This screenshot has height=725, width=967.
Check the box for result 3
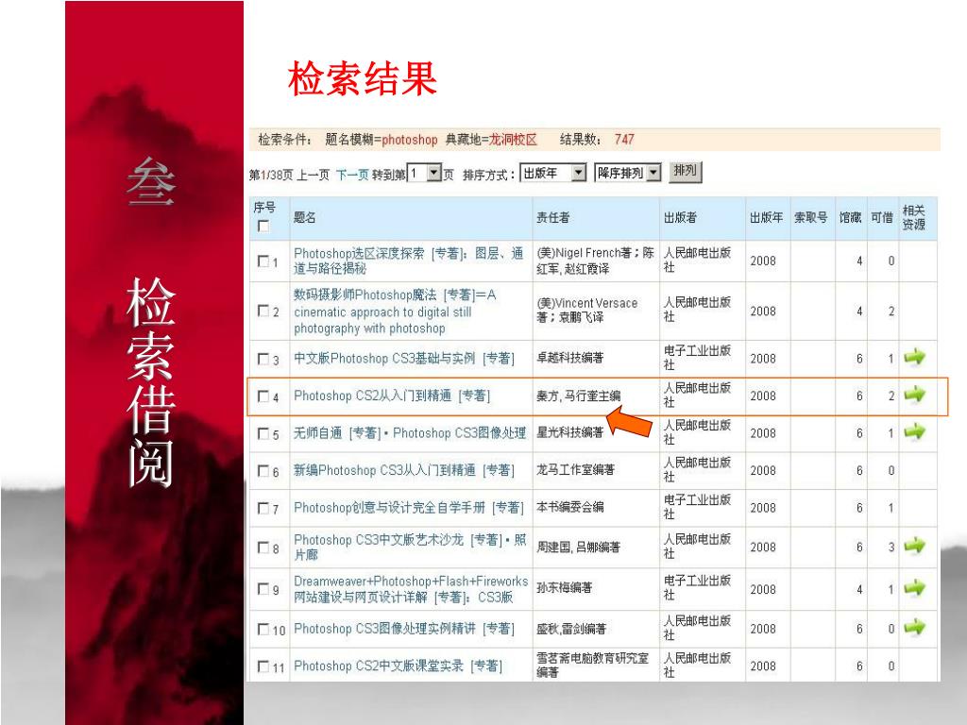(x=263, y=358)
